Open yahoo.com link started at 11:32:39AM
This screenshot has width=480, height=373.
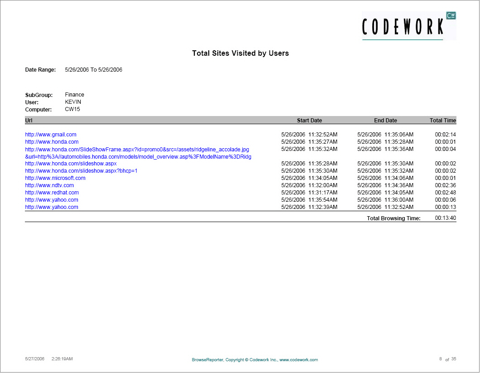[52, 207]
